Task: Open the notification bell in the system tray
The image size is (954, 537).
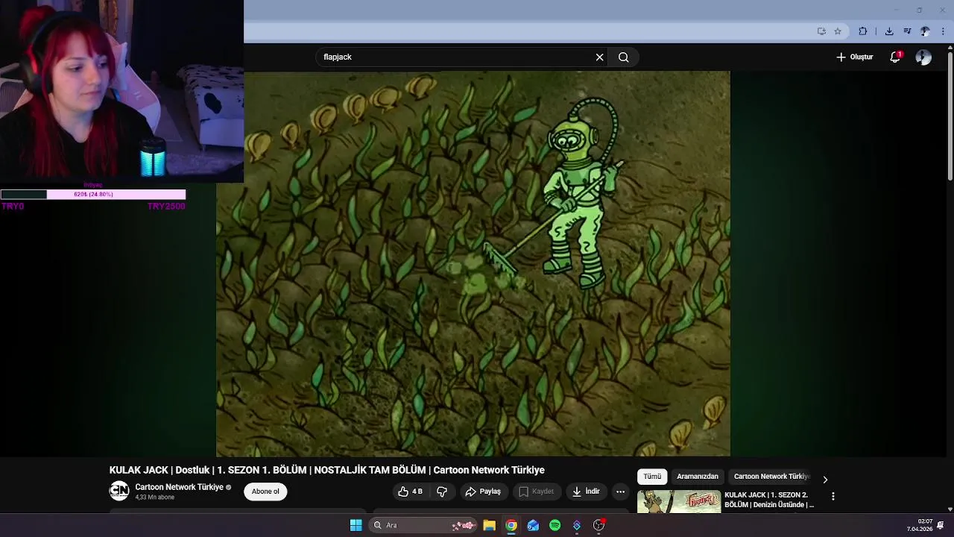Action: 941,525
